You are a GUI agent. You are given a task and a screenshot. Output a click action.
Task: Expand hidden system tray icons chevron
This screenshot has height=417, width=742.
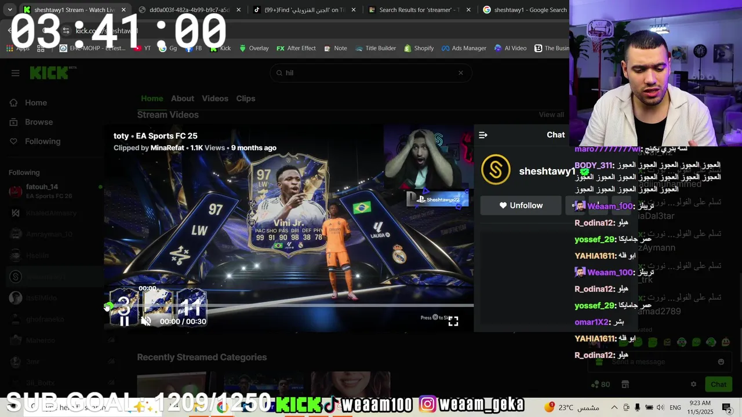pos(614,407)
